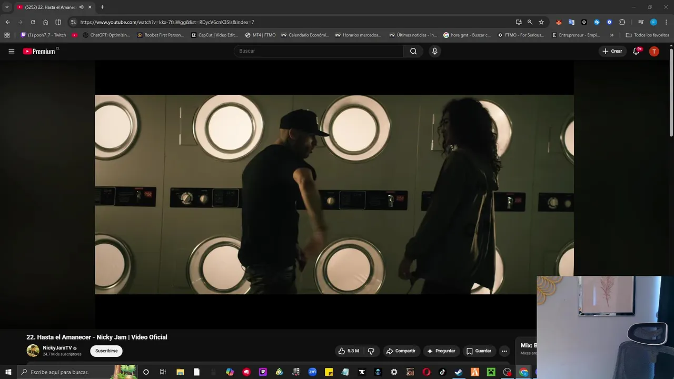674x379 pixels.
Task: Click the Preguntar button
Action: coord(441,351)
